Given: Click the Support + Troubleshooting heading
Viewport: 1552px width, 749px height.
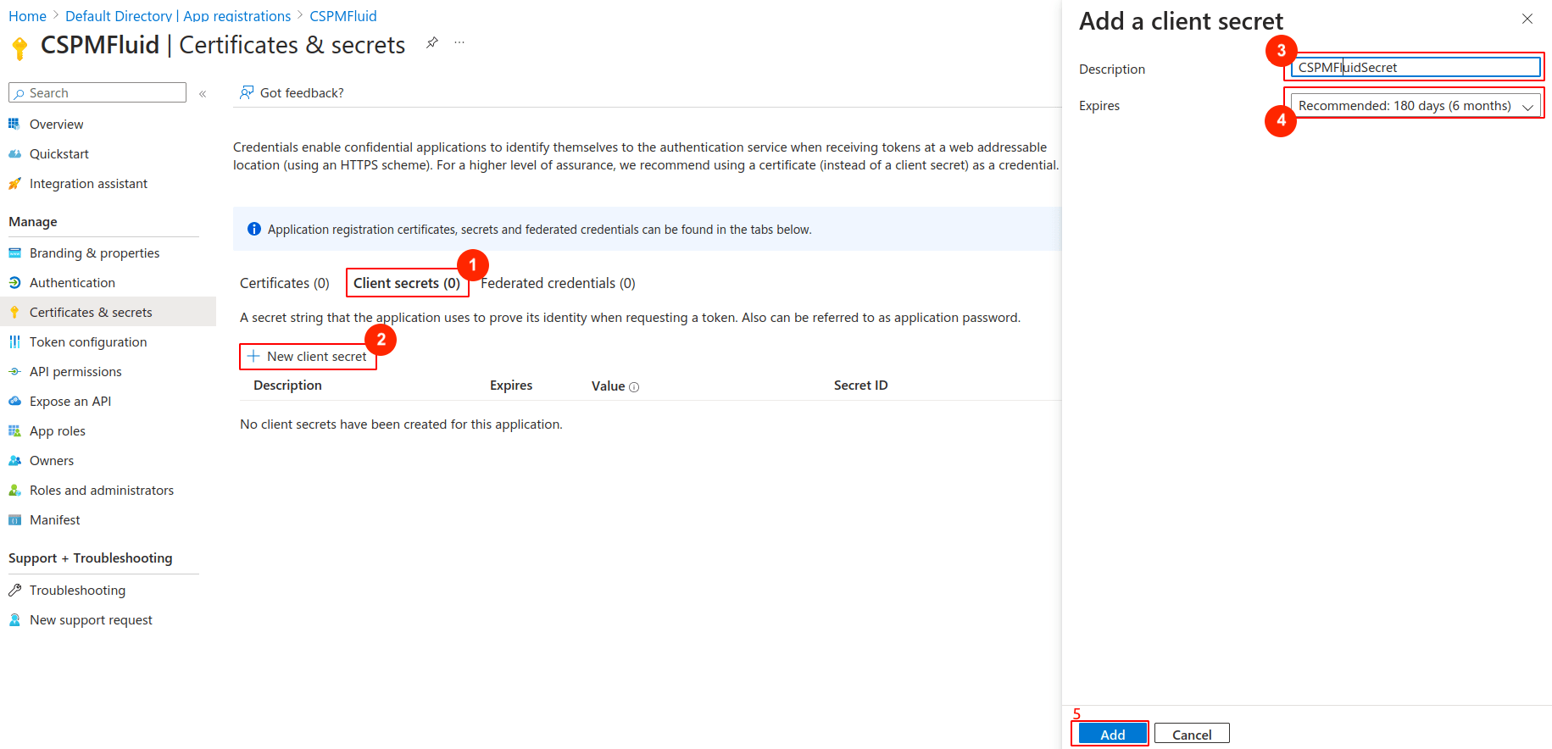Looking at the screenshot, I should pyautogui.click(x=91, y=558).
